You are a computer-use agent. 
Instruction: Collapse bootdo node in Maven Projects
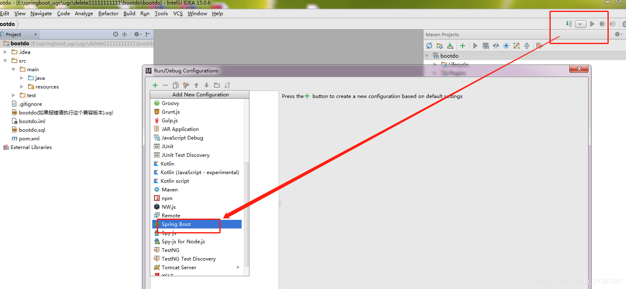[x=427, y=56]
